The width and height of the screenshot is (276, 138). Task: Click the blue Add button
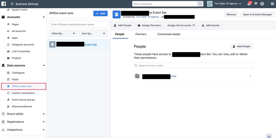pos(100,13)
